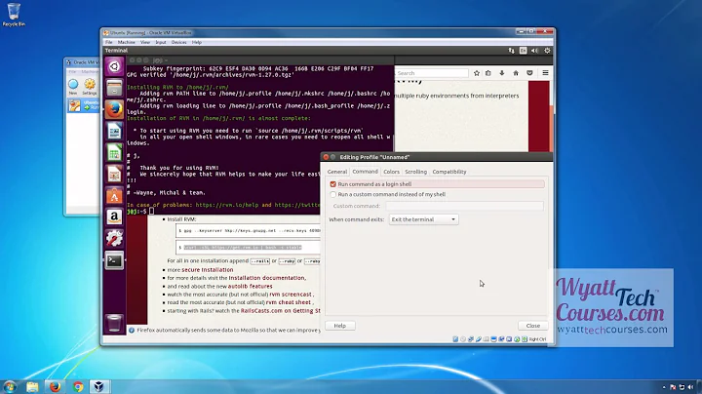Expand the When command exits dropdown

pyautogui.click(x=423, y=219)
